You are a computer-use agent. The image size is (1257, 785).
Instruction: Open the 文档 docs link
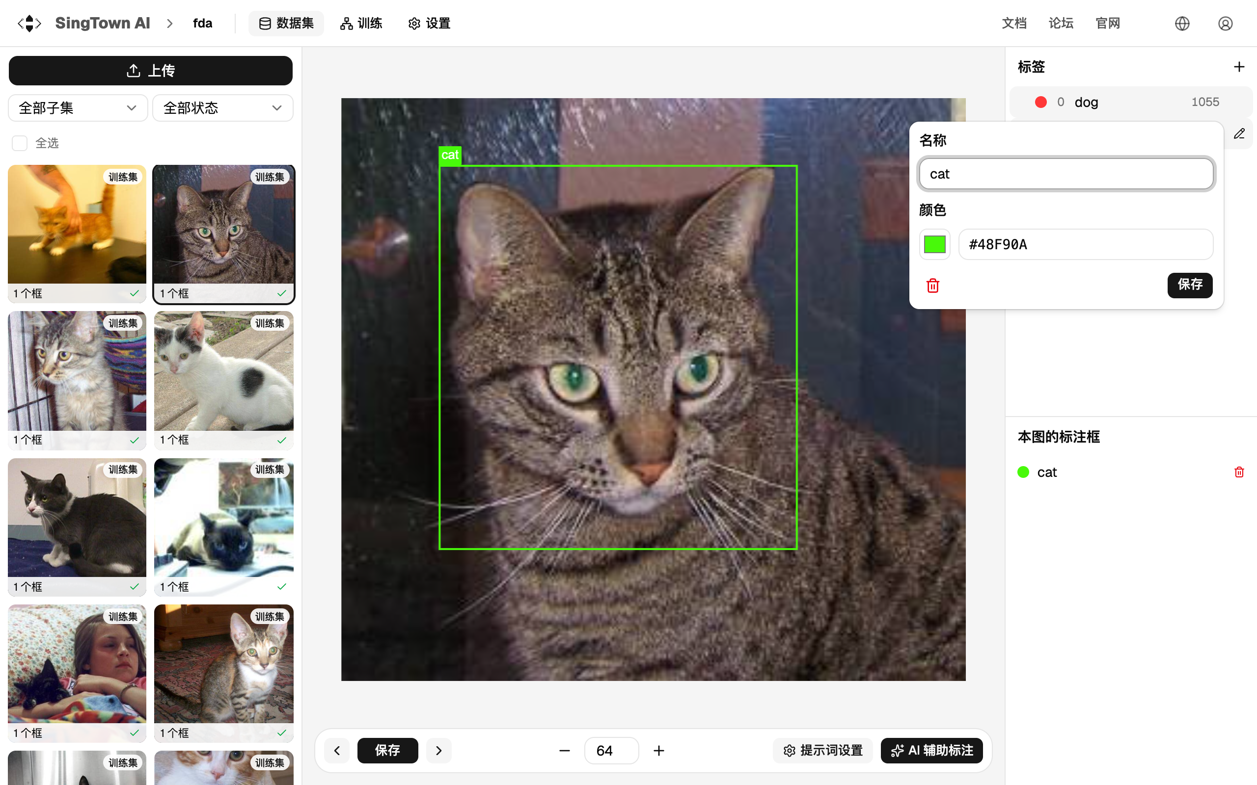(1014, 24)
